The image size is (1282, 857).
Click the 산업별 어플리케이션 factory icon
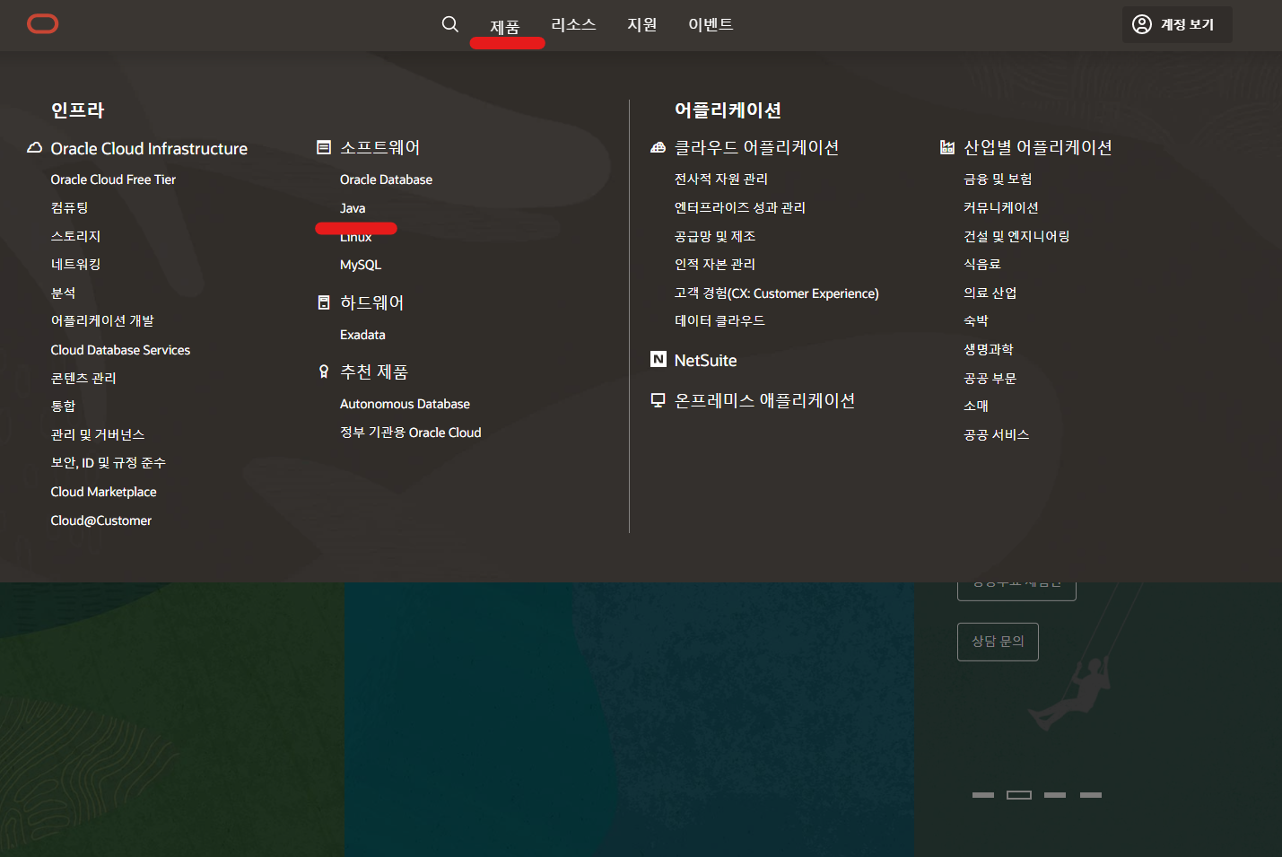947,147
